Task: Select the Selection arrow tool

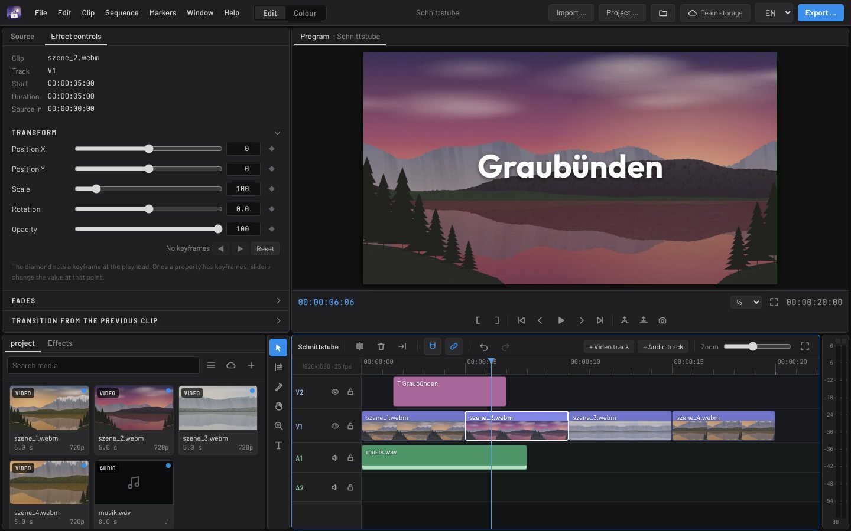Action: pyautogui.click(x=278, y=348)
